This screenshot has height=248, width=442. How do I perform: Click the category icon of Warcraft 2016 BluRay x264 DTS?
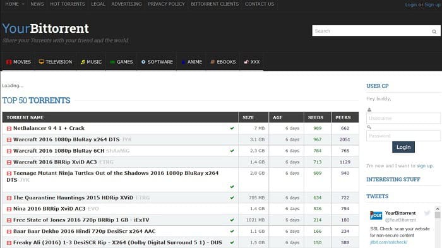[x=9, y=140]
